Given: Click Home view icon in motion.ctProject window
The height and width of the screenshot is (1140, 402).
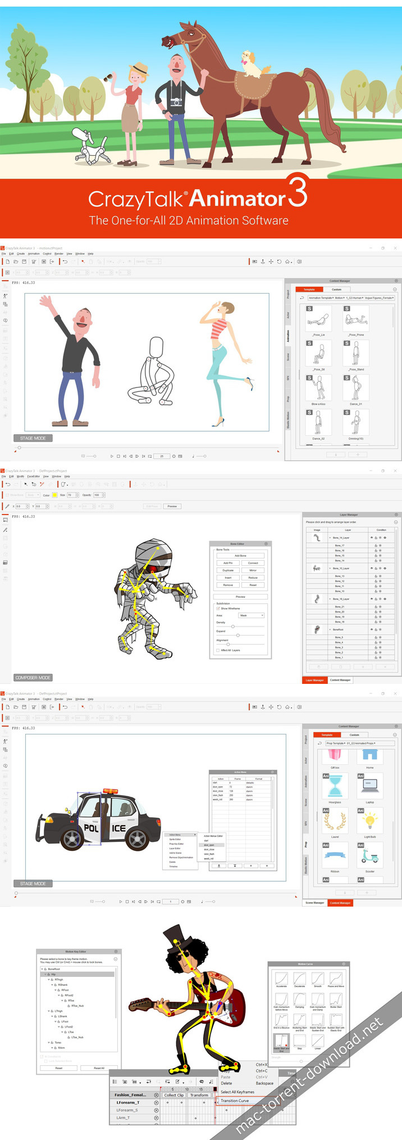Looking at the screenshot, I should click(x=288, y=262).
